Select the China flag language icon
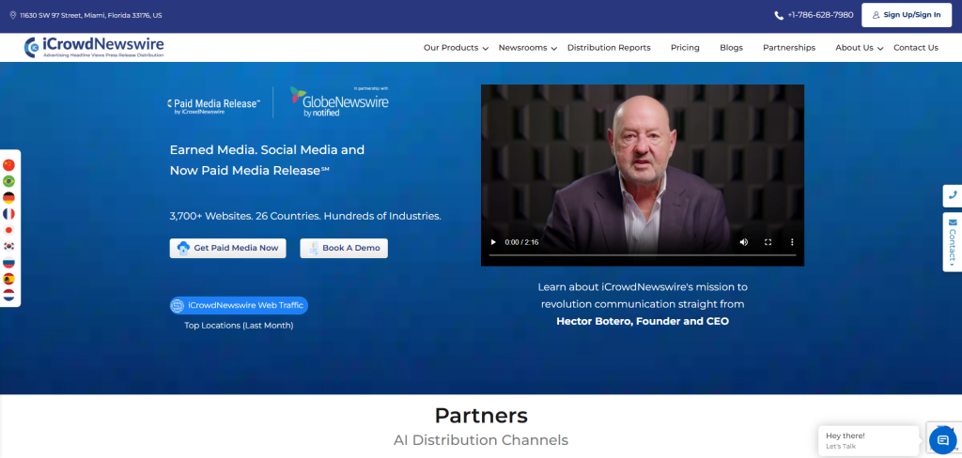The width and height of the screenshot is (962, 458). pyautogui.click(x=8, y=165)
